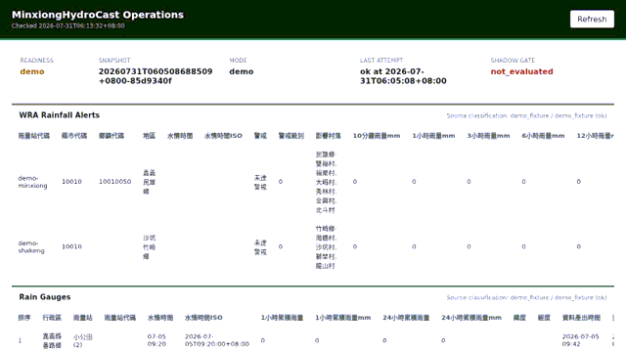
Task: Select the 'demo-shakeng' station cell
Action: click(31, 246)
